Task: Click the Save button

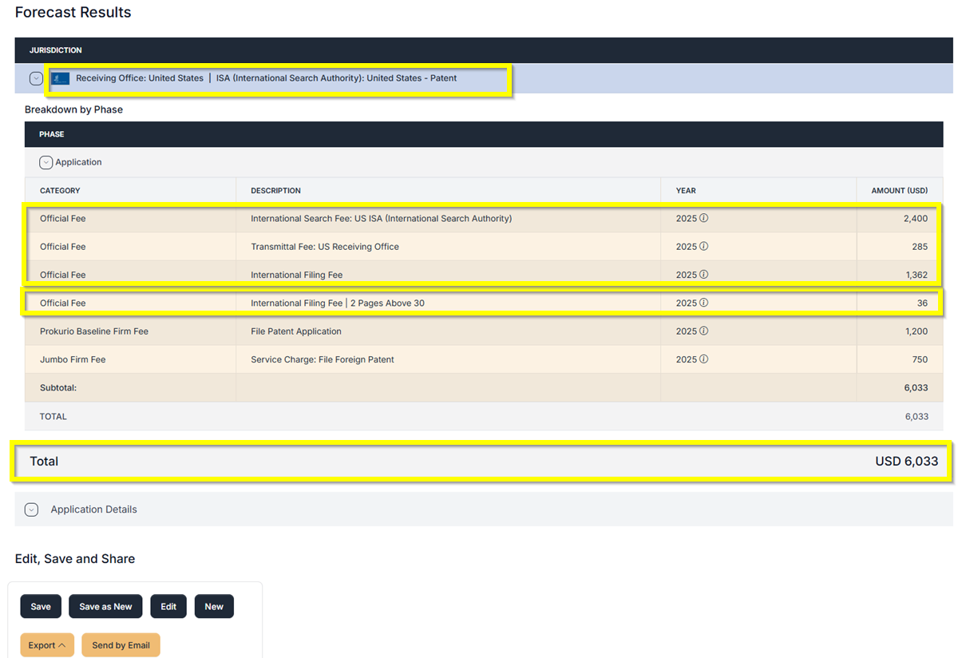Action: [41, 606]
